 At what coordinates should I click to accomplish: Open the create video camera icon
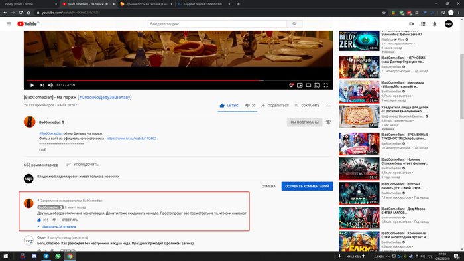tap(412, 24)
